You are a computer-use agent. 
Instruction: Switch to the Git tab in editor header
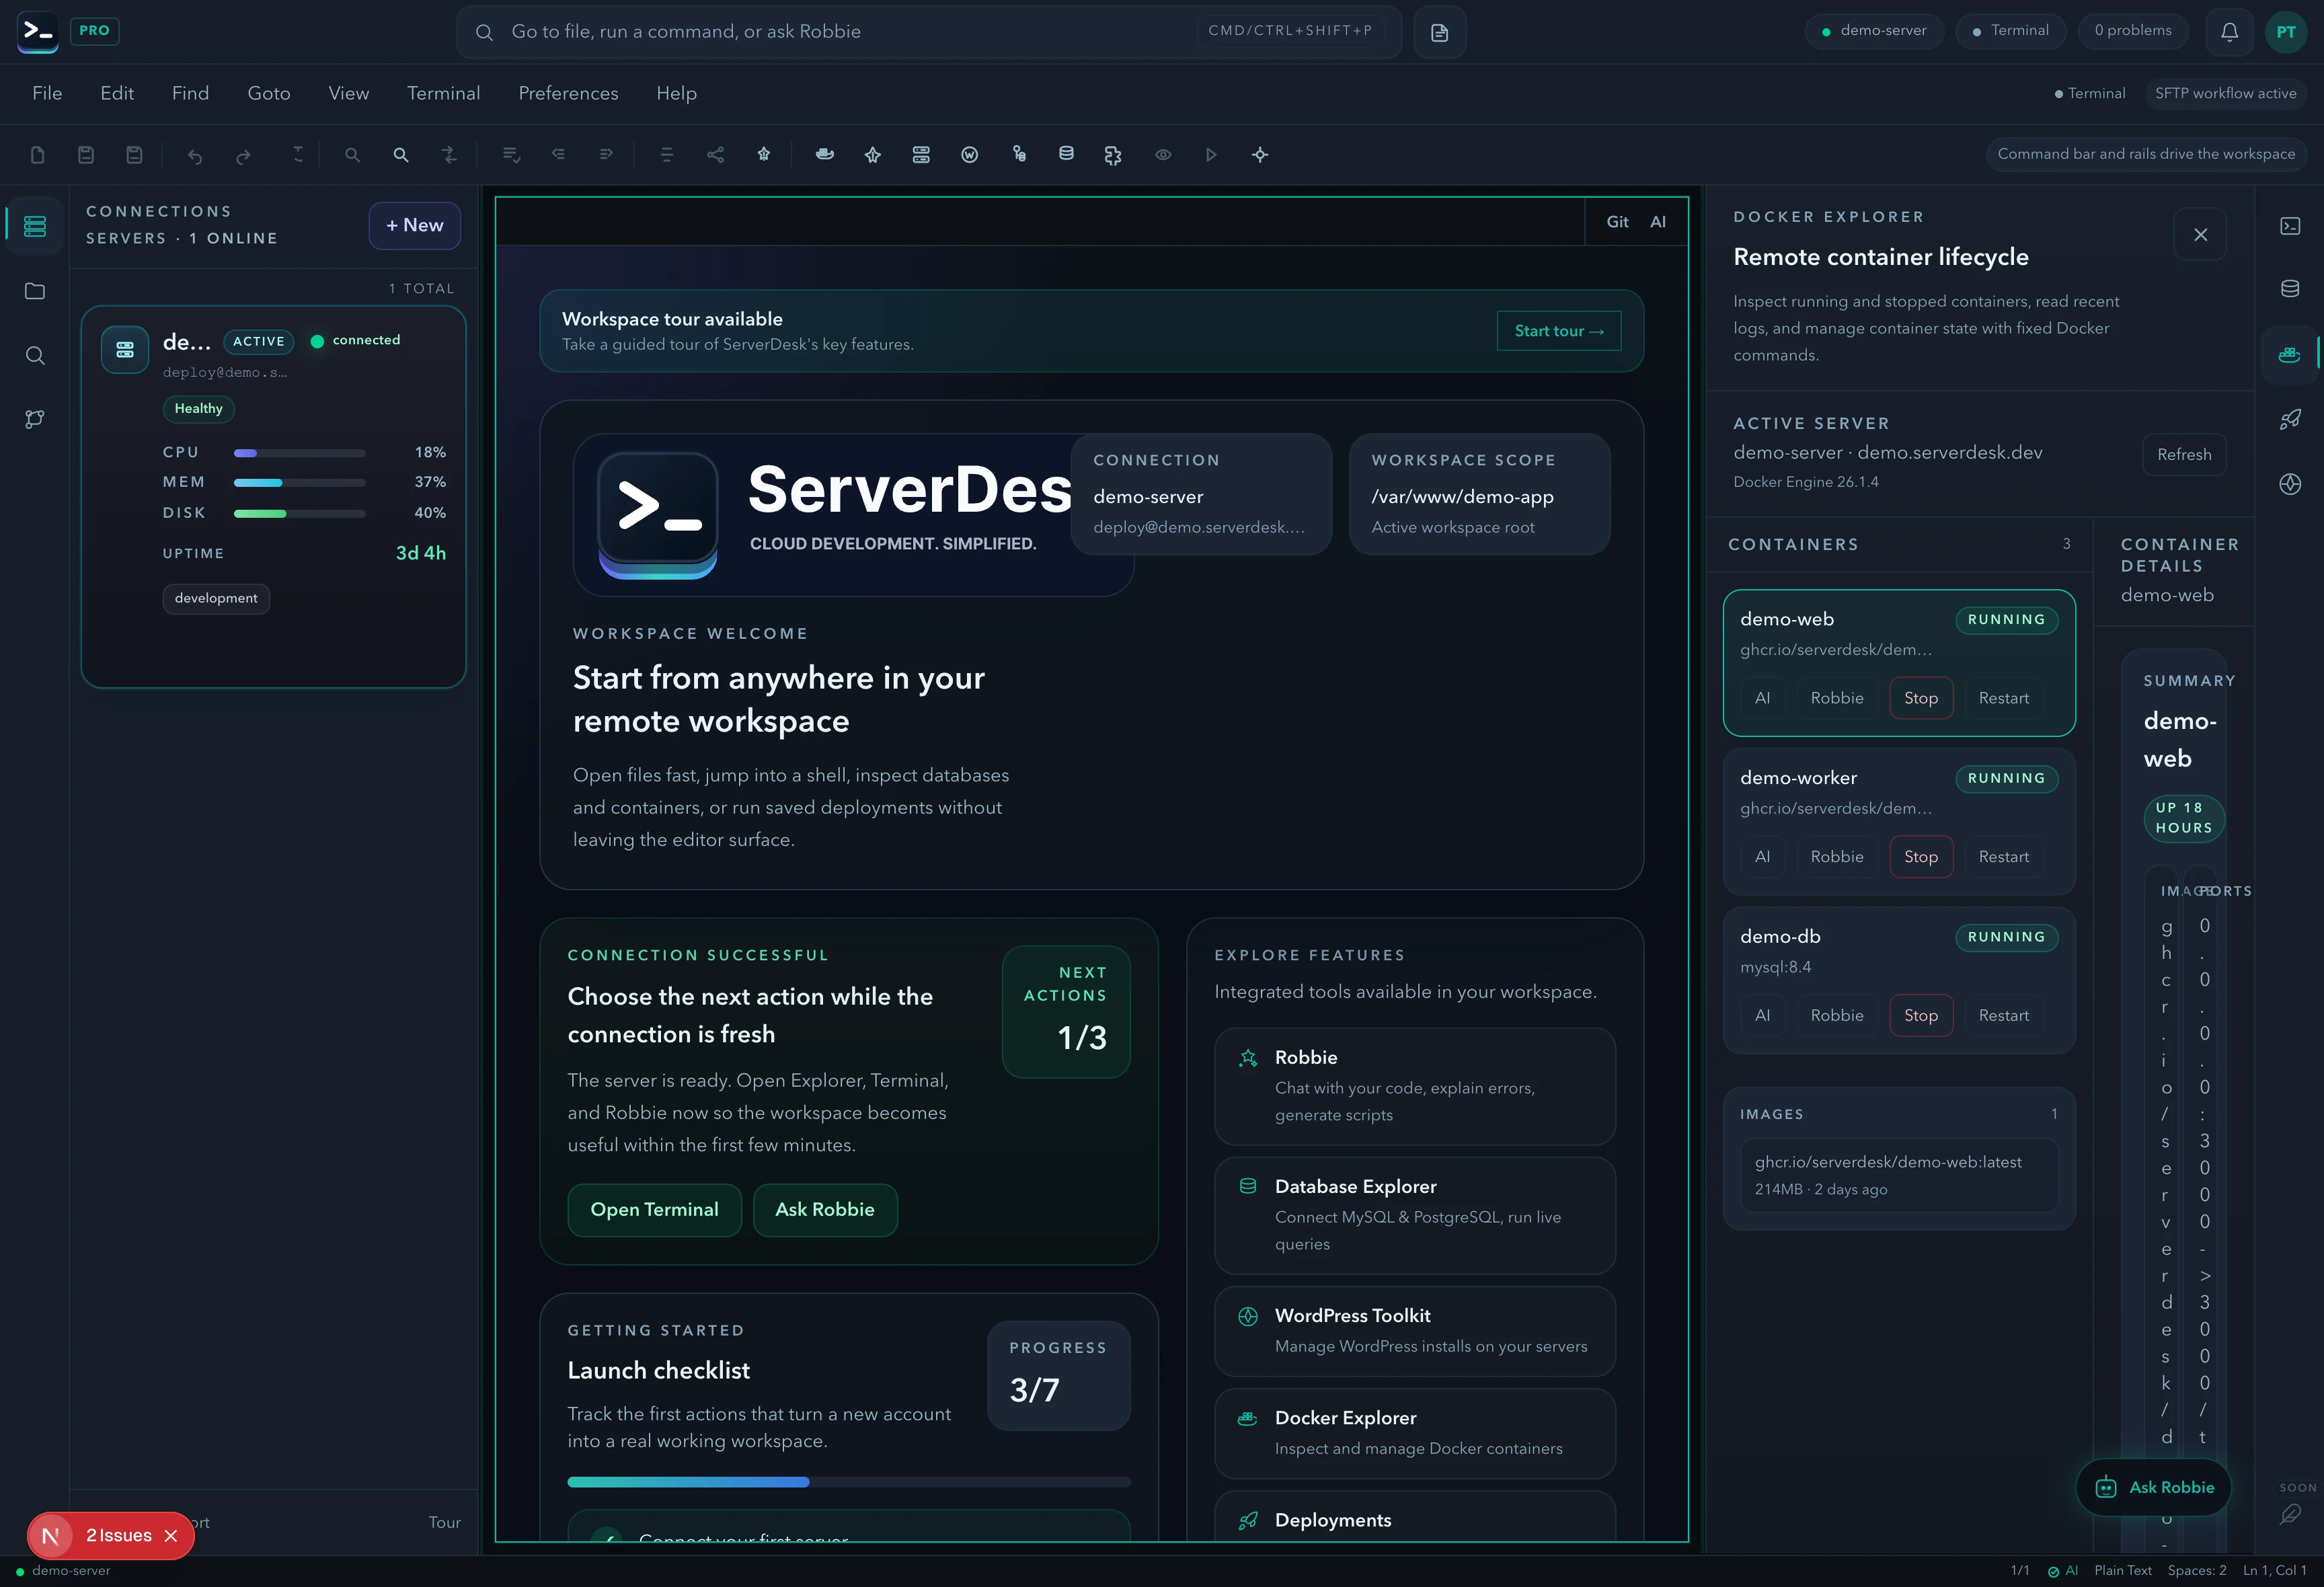1617,222
